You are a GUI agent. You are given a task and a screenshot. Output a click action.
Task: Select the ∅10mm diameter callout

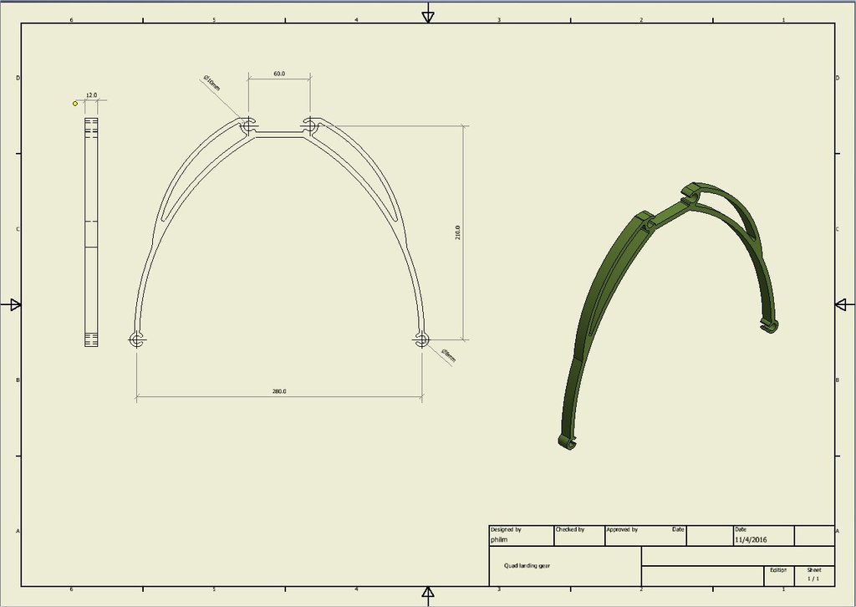211,83
